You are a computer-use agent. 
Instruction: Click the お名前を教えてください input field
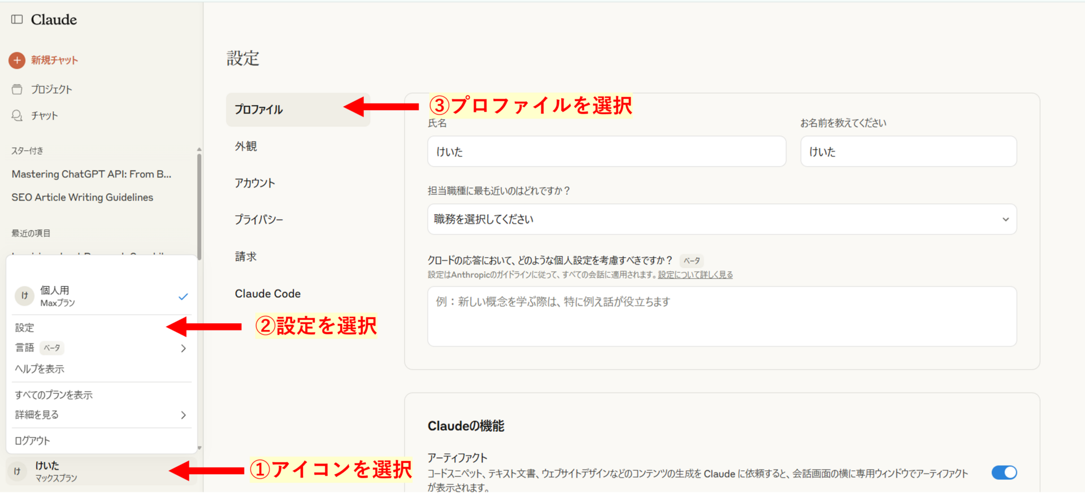(909, 151)
